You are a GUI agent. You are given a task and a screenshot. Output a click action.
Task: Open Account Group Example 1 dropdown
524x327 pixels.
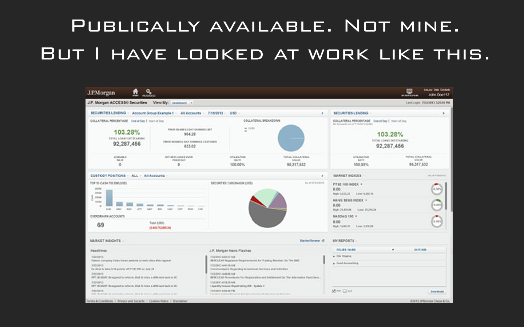click(x=153, y=113)
